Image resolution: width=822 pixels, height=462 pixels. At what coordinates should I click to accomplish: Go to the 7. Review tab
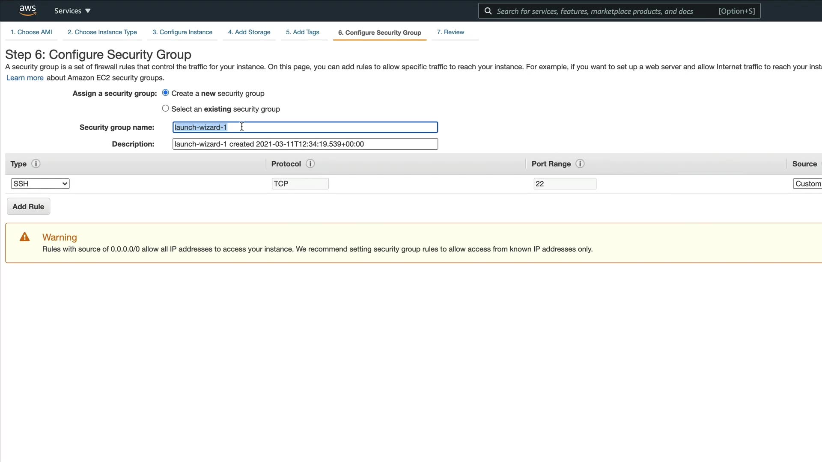pos(450,32)
